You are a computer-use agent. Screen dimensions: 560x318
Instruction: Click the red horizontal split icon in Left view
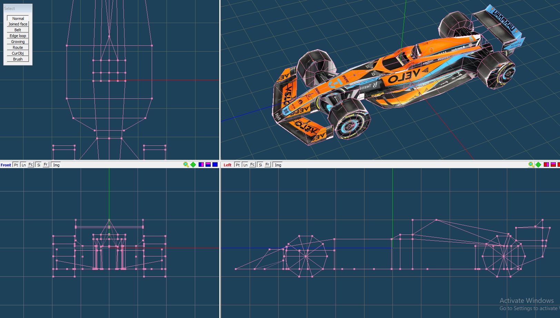[x=553, y=165]
